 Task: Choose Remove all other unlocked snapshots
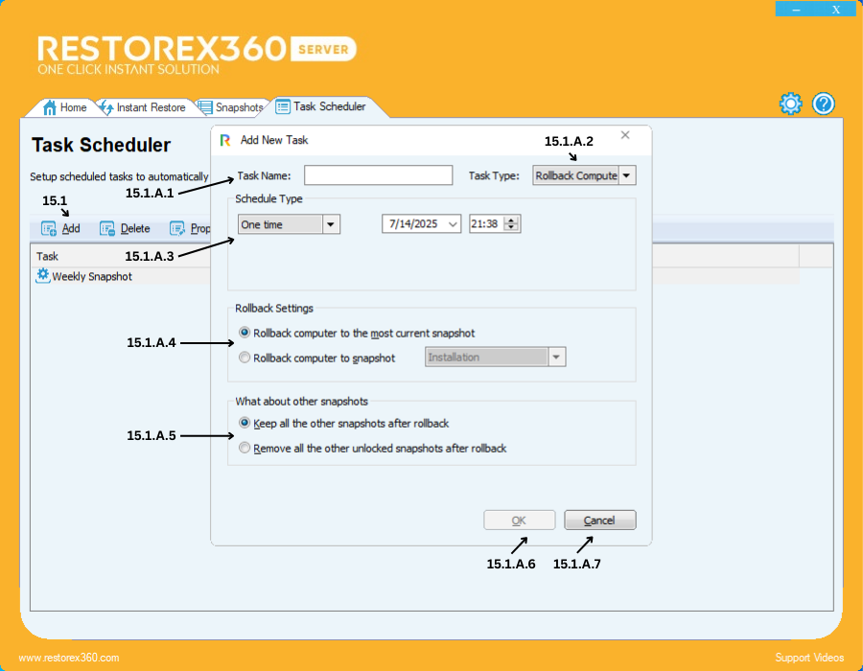[245, 448]
